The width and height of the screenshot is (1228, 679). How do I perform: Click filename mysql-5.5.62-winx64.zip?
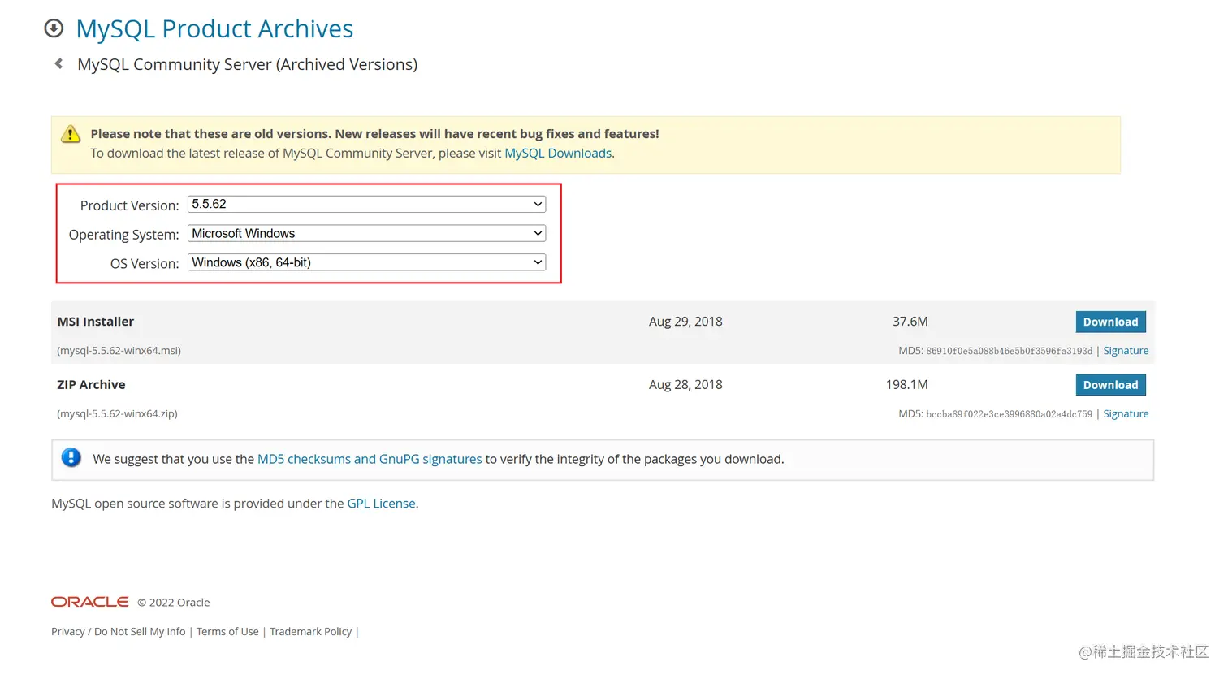[x=117, y=414]
